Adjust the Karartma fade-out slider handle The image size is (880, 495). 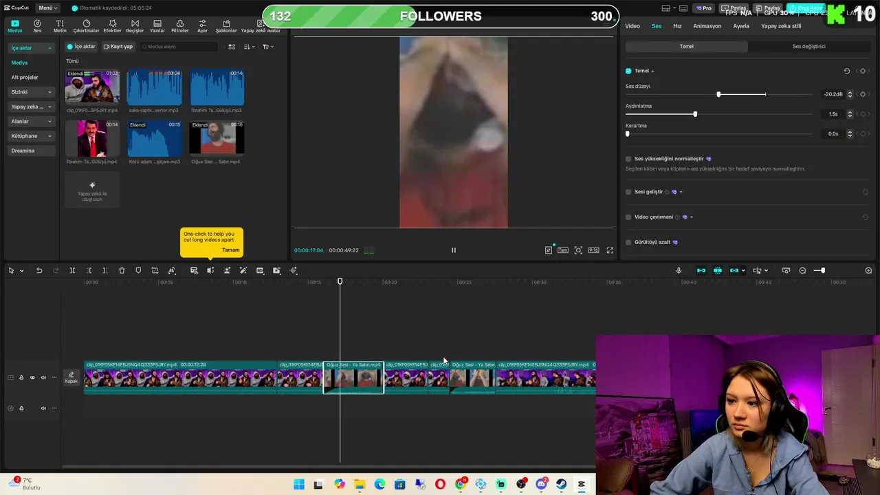pos(628,133)
